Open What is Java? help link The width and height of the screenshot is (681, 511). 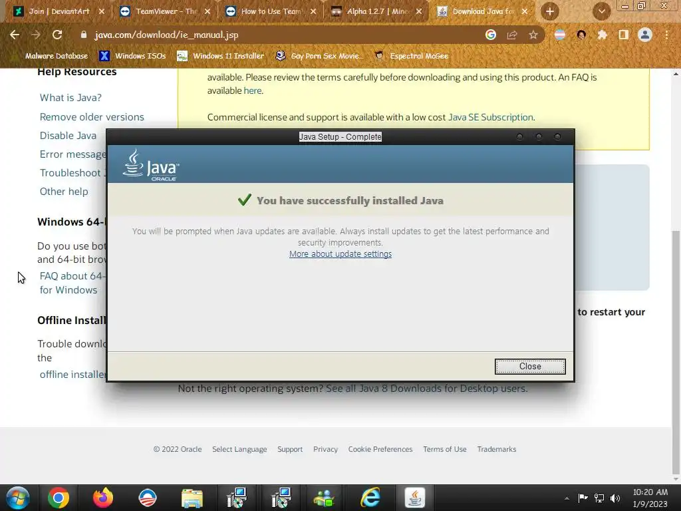pyautogui.click(x=70, y=98)
